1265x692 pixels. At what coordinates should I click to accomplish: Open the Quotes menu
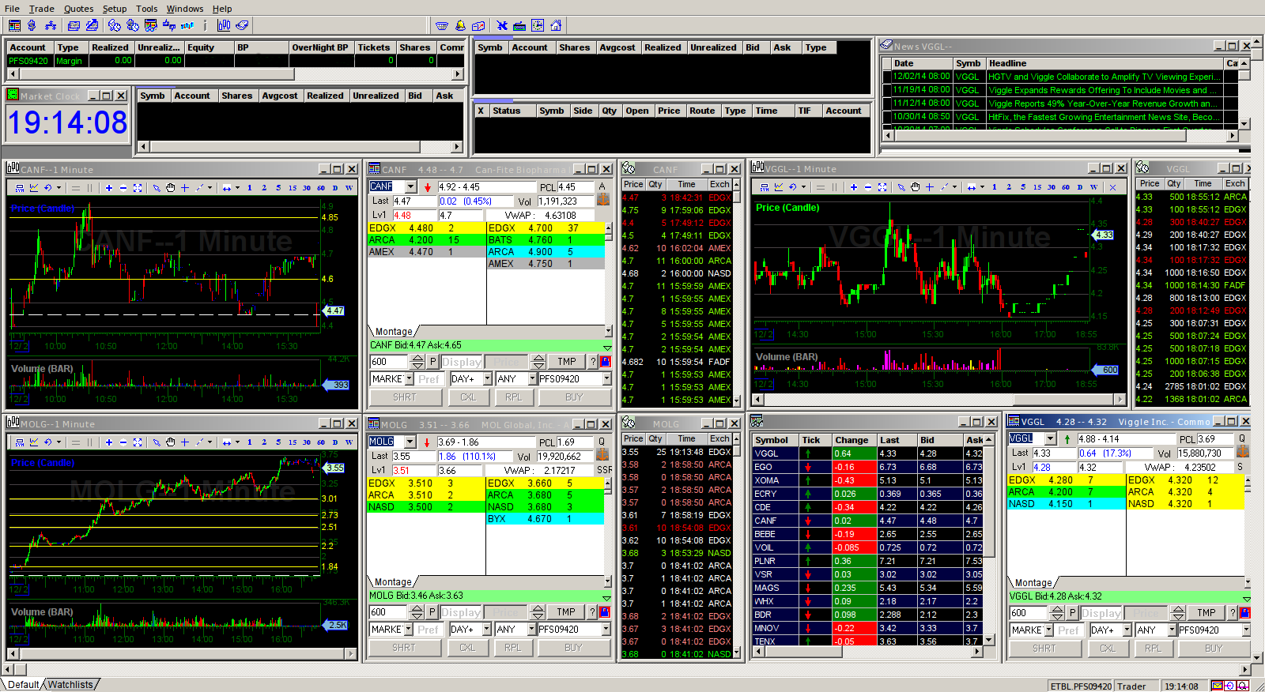click(78, 9)
